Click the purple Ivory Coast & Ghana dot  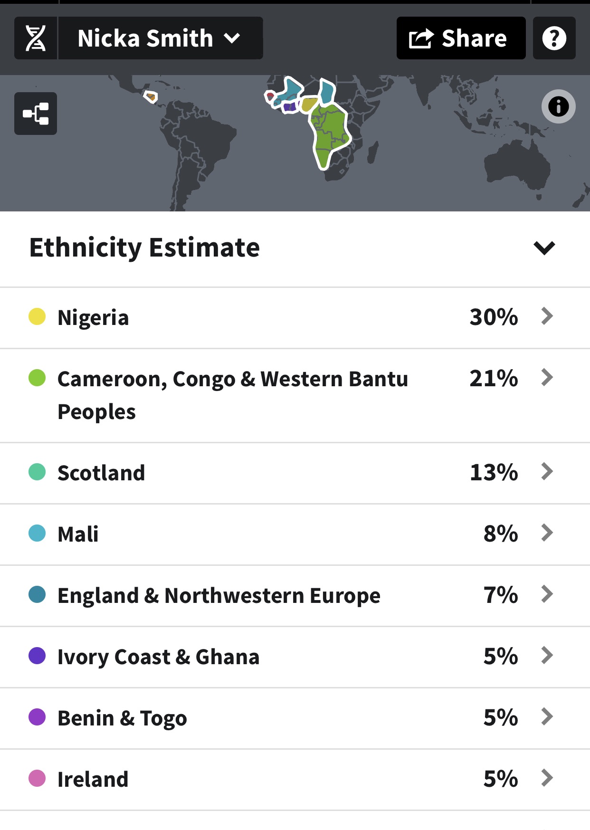pyautogui.click(x=37, y=656)
